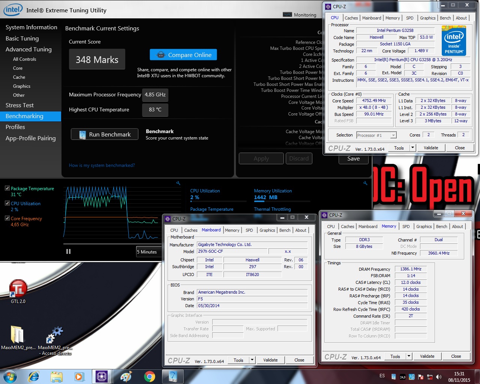Click the 348 Marks score box

97,60
